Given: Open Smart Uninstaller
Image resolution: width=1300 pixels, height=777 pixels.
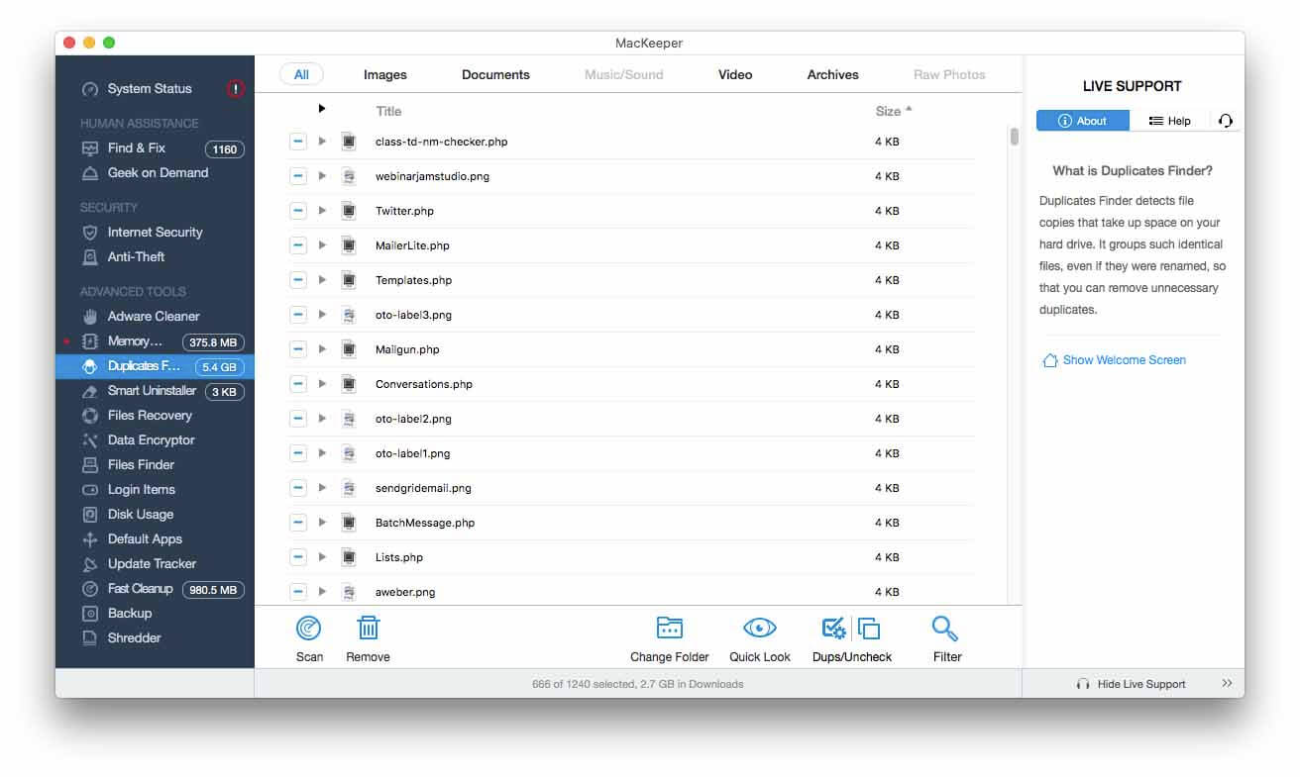Looking at the screenshot, I should tap(152, 390).
